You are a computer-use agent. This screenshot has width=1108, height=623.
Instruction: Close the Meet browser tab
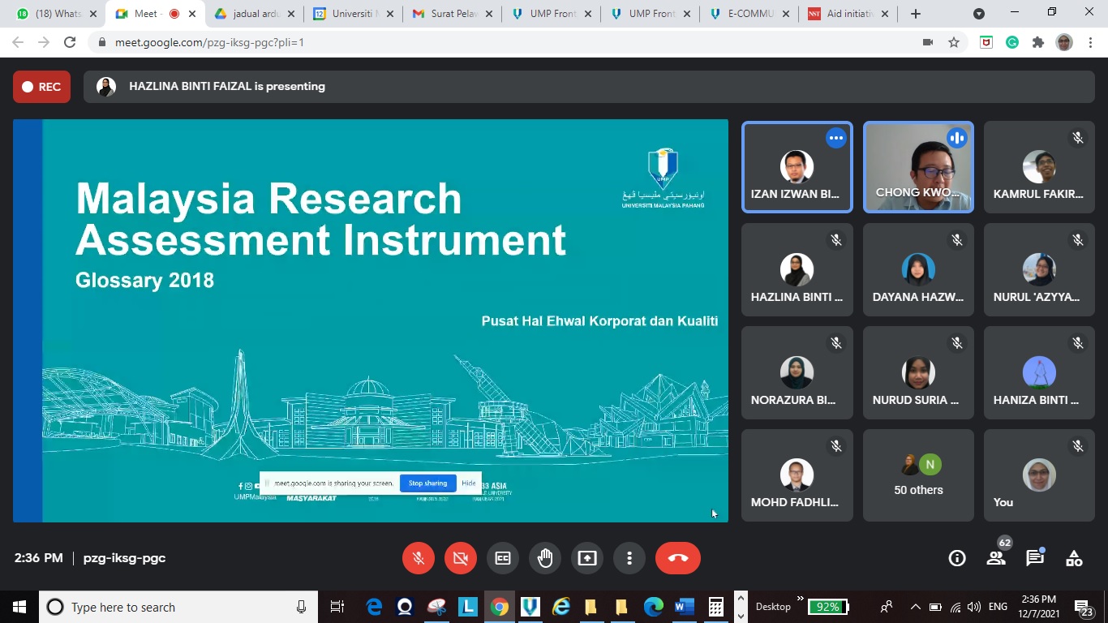click(x=192, y=14)
